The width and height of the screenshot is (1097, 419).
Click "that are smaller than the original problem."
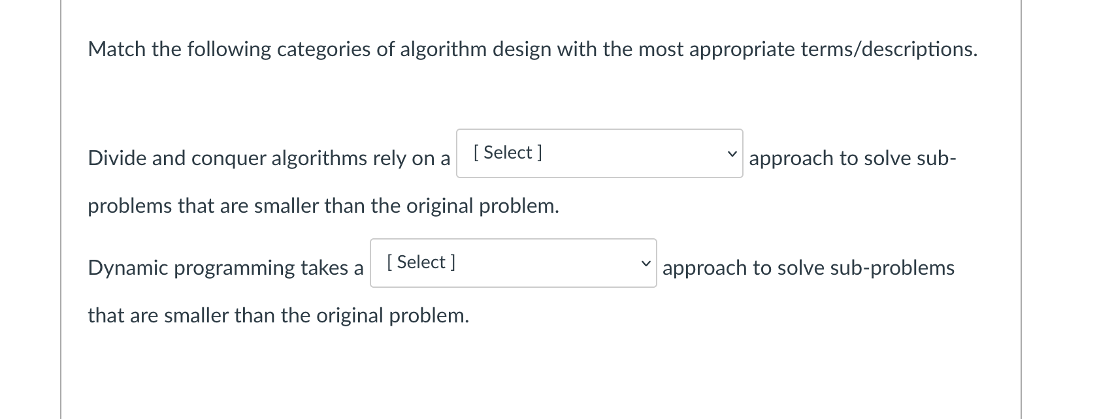[x=278, y=316]
